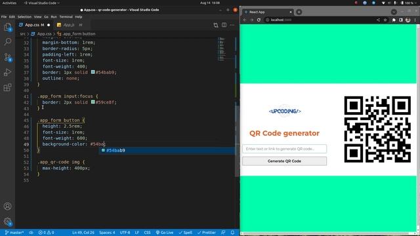Change indentation via Spaces: 4
This screenshot has height=236, width=420.
107,233
